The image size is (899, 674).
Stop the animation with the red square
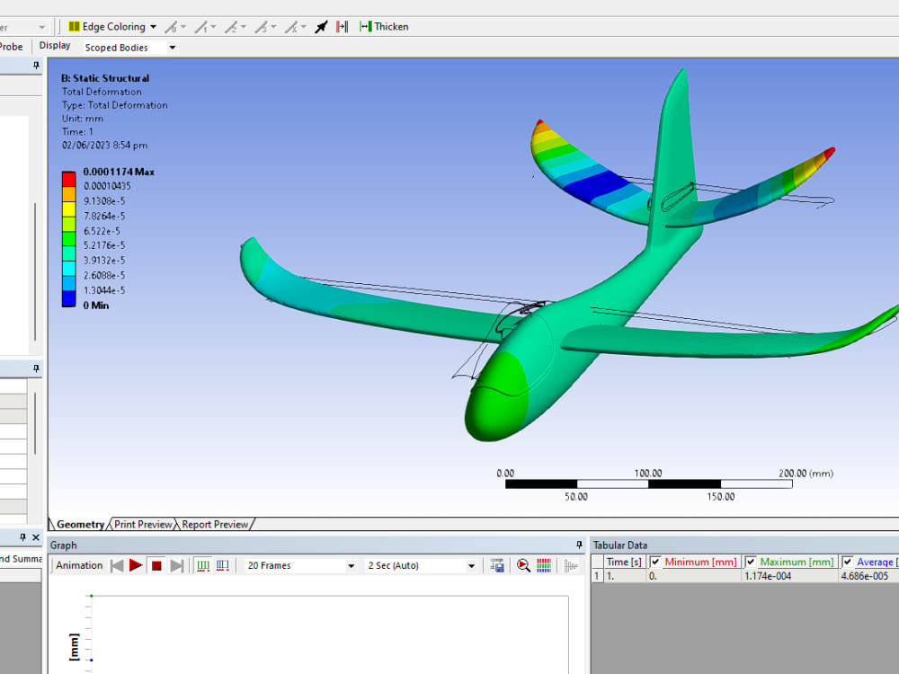tap(156, 565)
